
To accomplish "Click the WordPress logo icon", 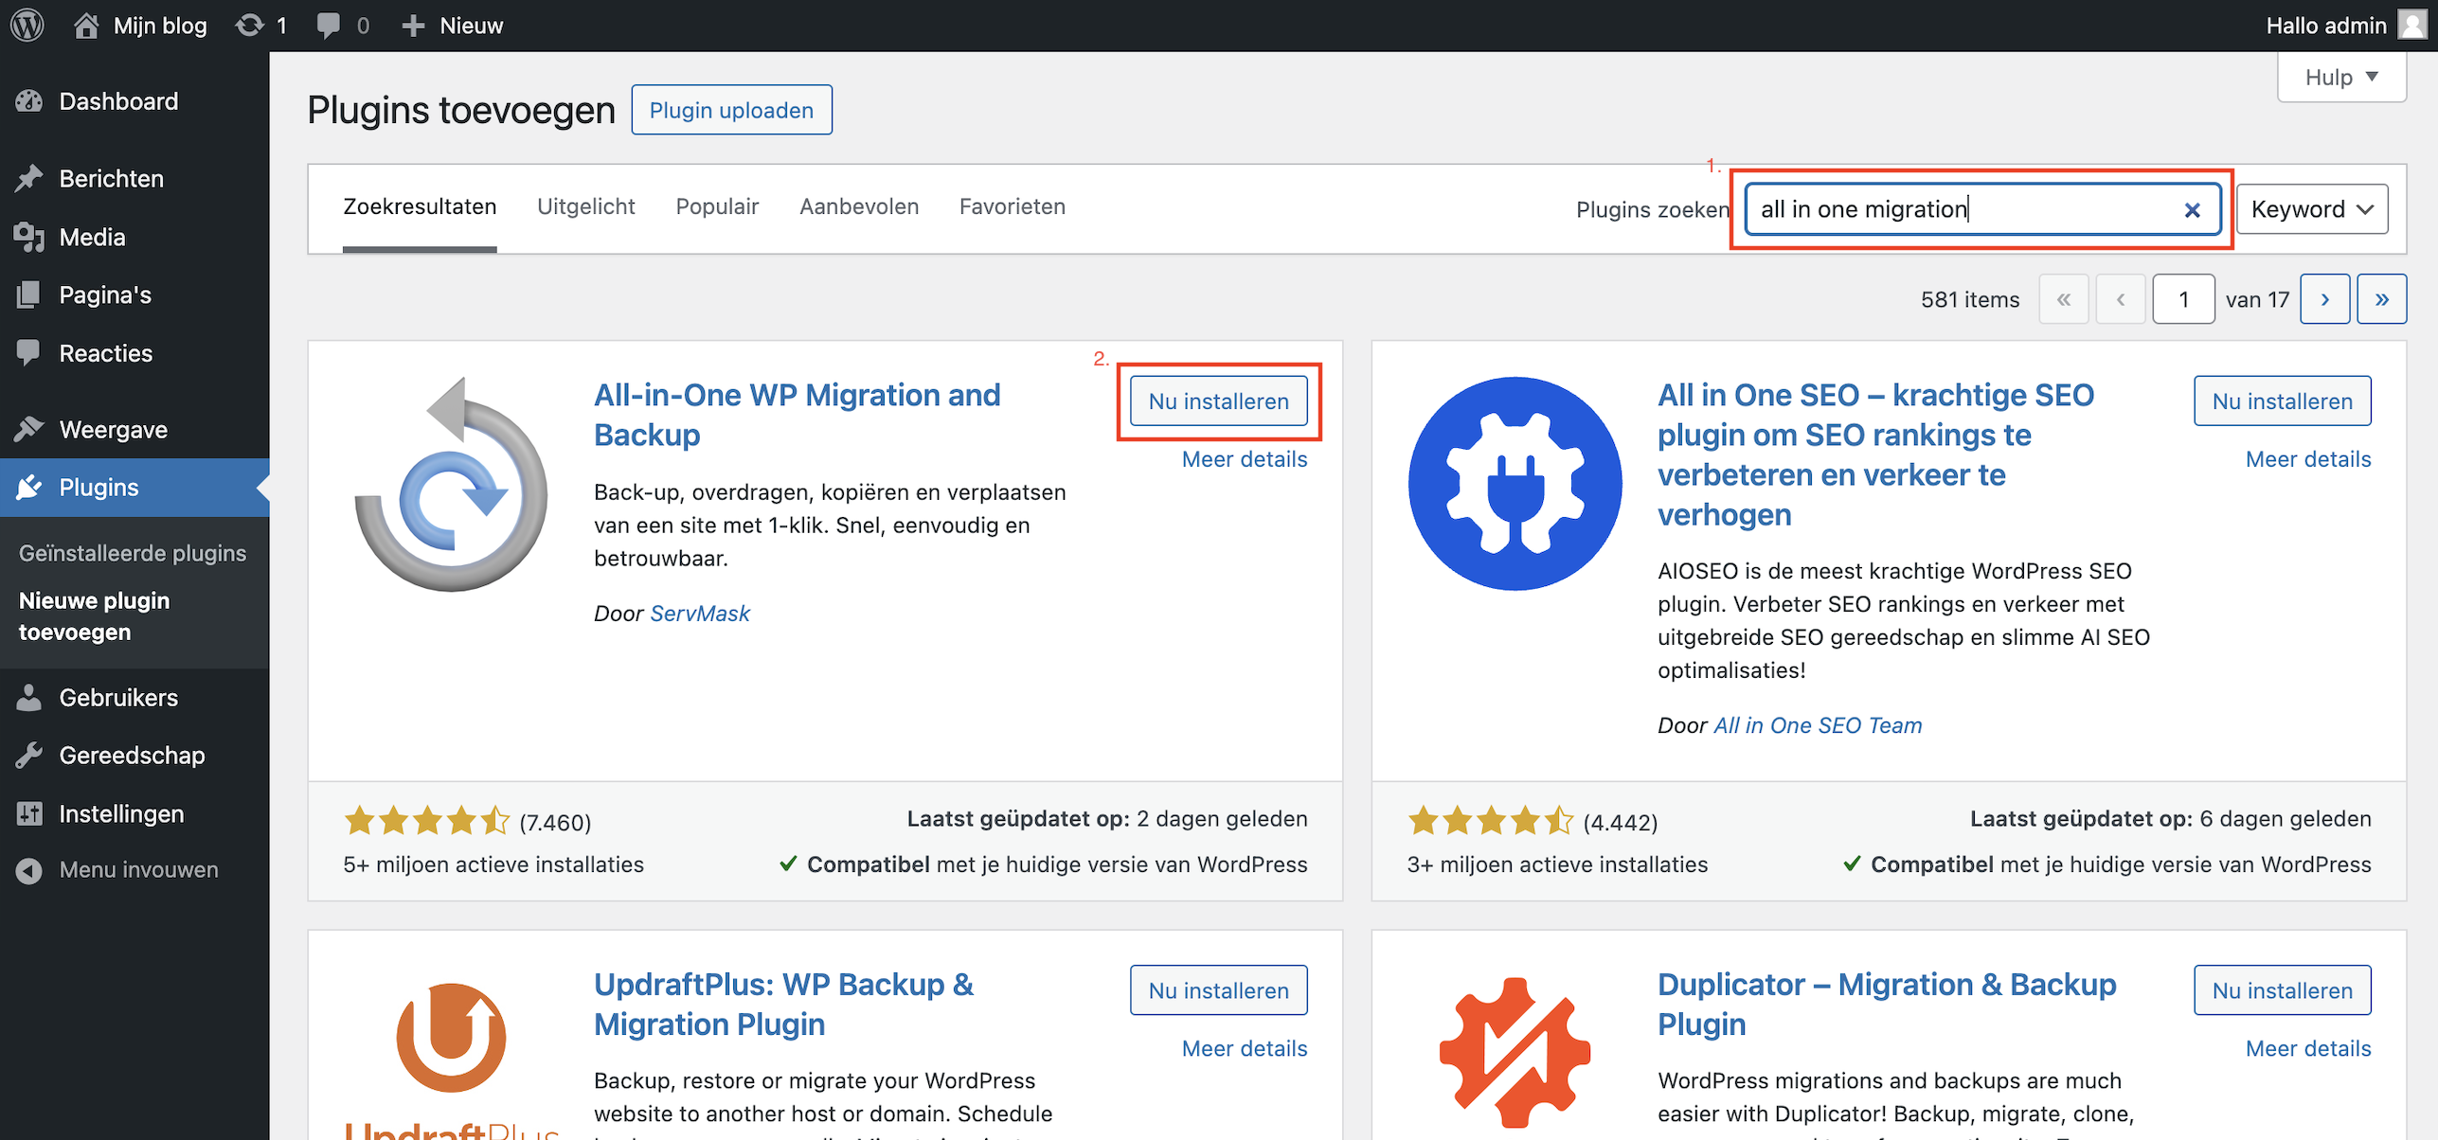I will pos(27,25).
